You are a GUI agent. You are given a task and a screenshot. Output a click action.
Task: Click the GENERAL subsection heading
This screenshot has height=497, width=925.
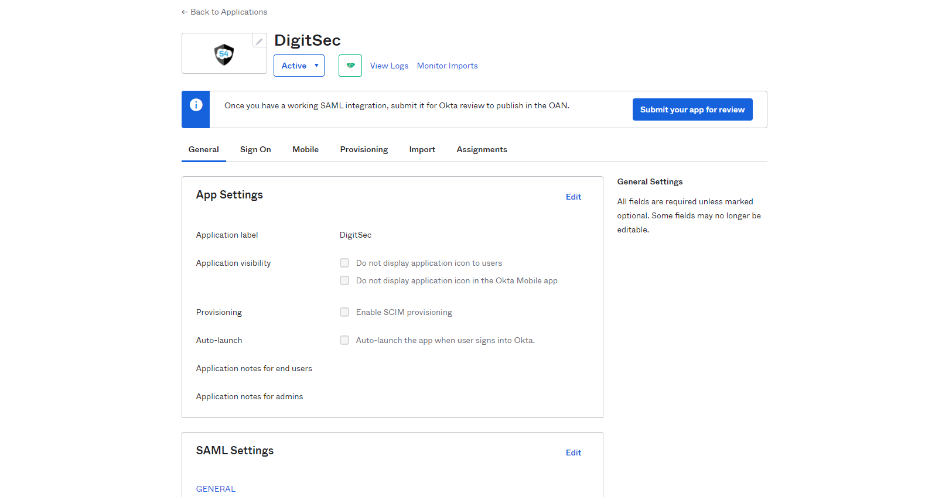216,489
